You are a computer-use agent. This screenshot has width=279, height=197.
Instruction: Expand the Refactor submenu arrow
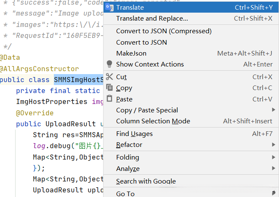[x=274, y=144]
